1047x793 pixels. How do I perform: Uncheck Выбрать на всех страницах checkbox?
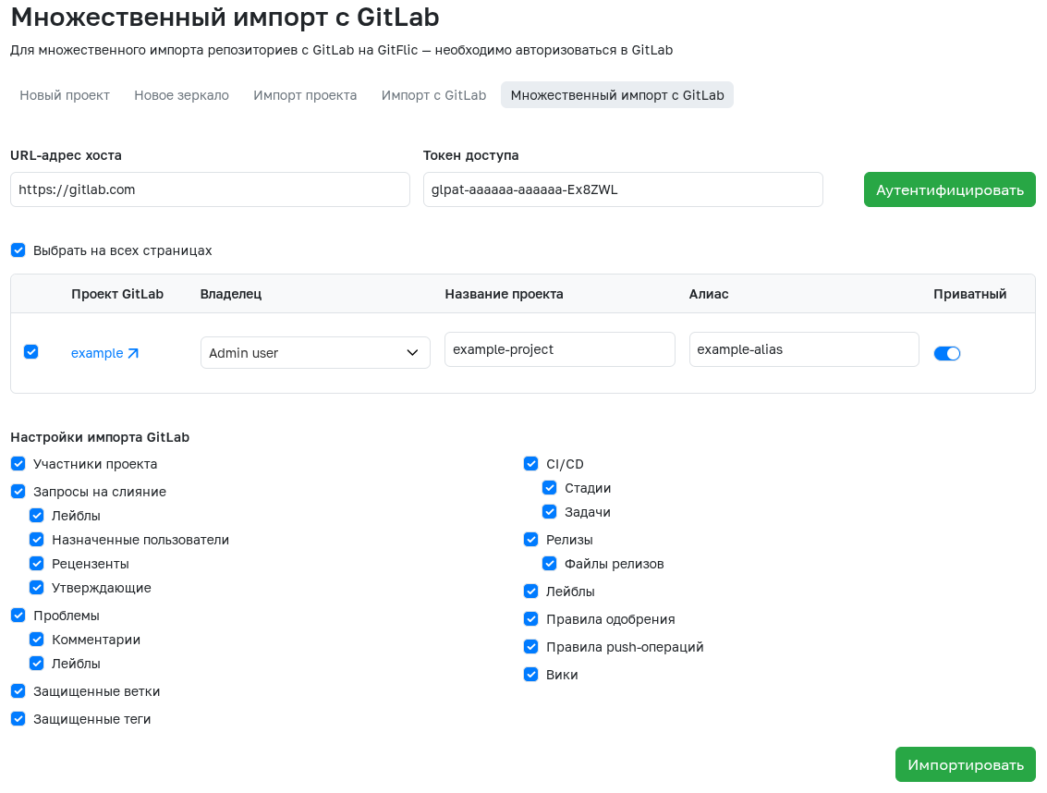pos(18,250)
